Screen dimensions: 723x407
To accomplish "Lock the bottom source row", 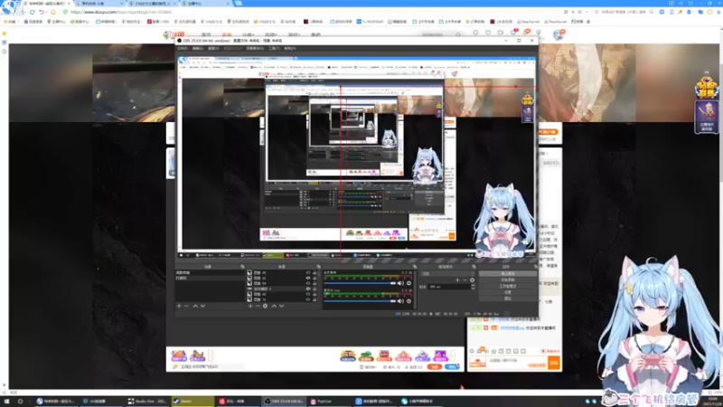I will (315, 299).
